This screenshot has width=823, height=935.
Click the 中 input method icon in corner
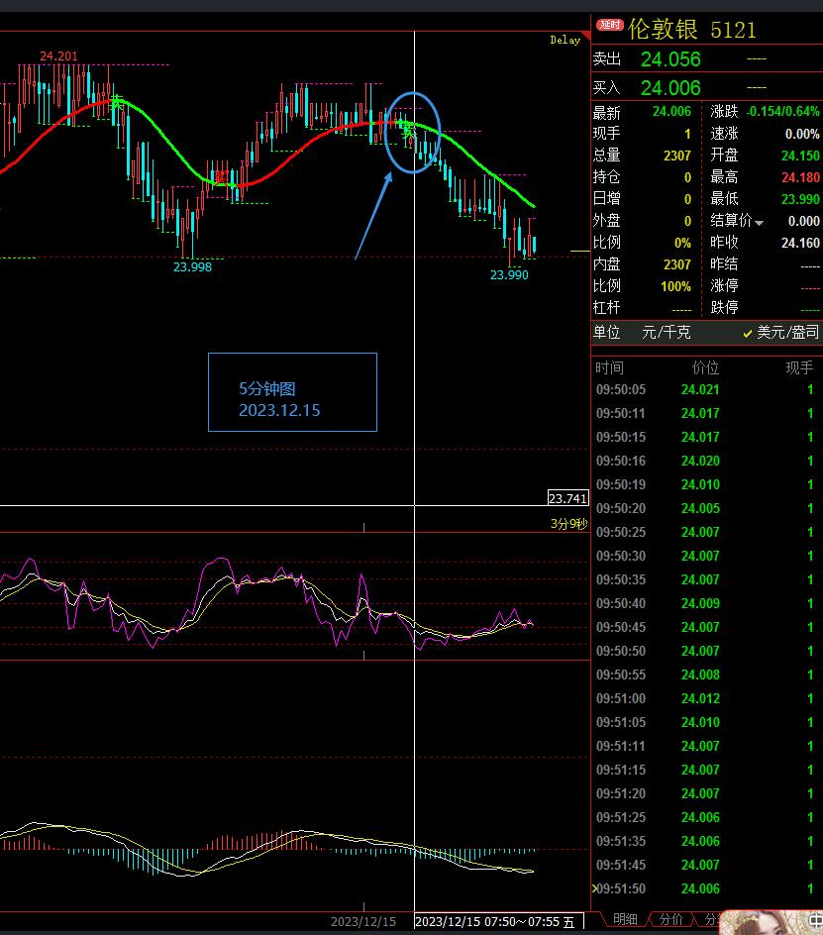click(x=814, y=921)
